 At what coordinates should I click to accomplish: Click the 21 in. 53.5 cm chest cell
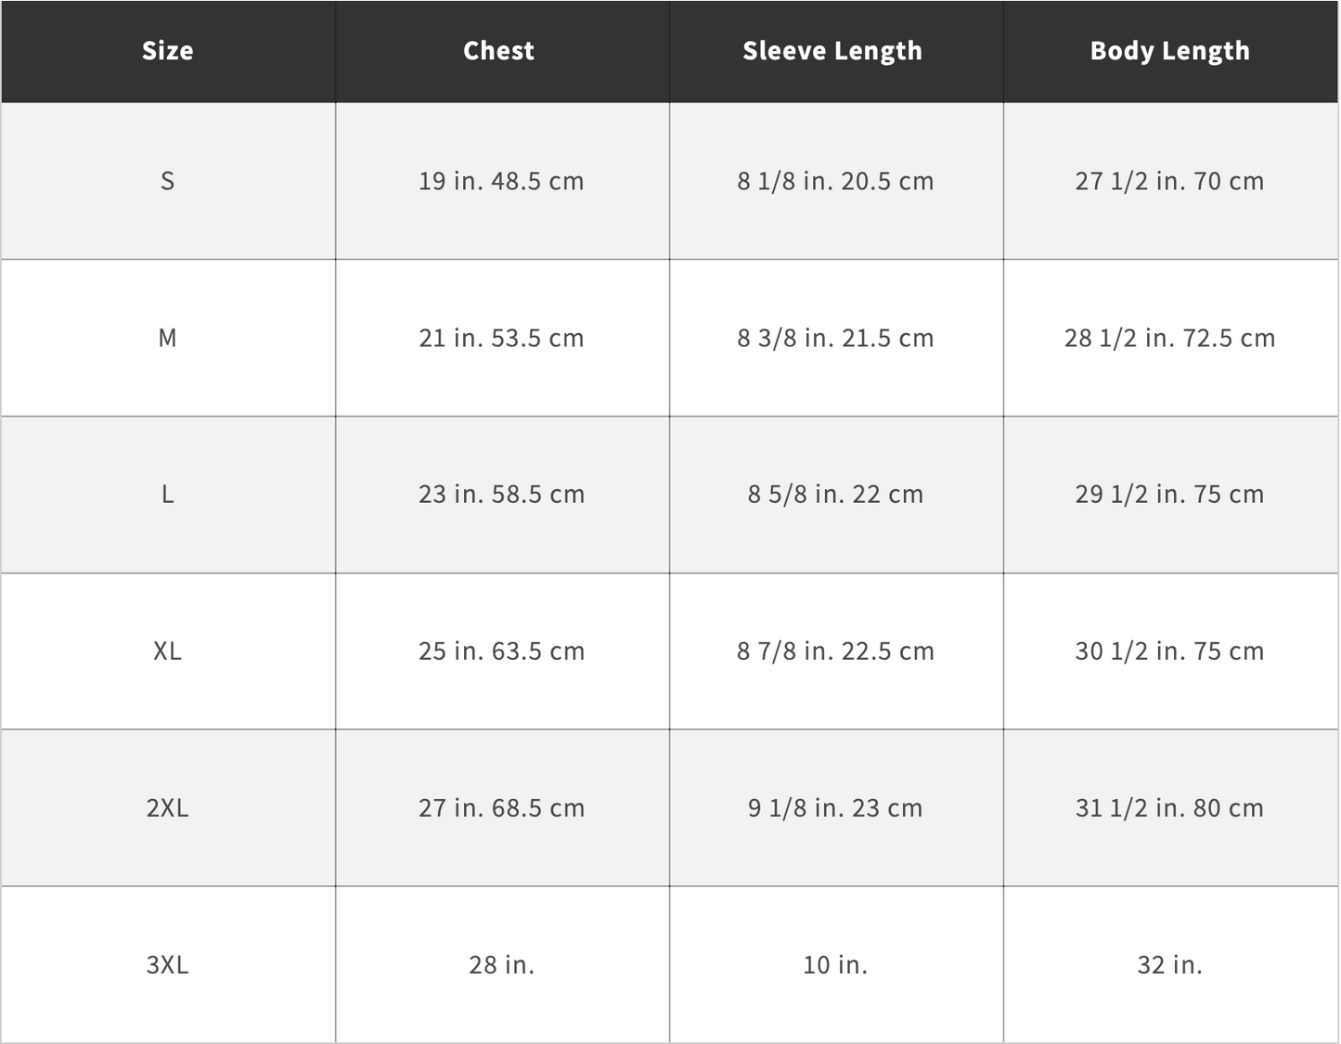click(501, 338)
